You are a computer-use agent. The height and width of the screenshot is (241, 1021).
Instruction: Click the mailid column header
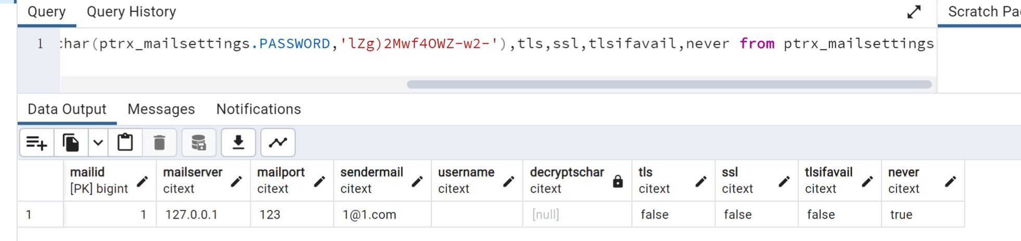pos(99,180)
